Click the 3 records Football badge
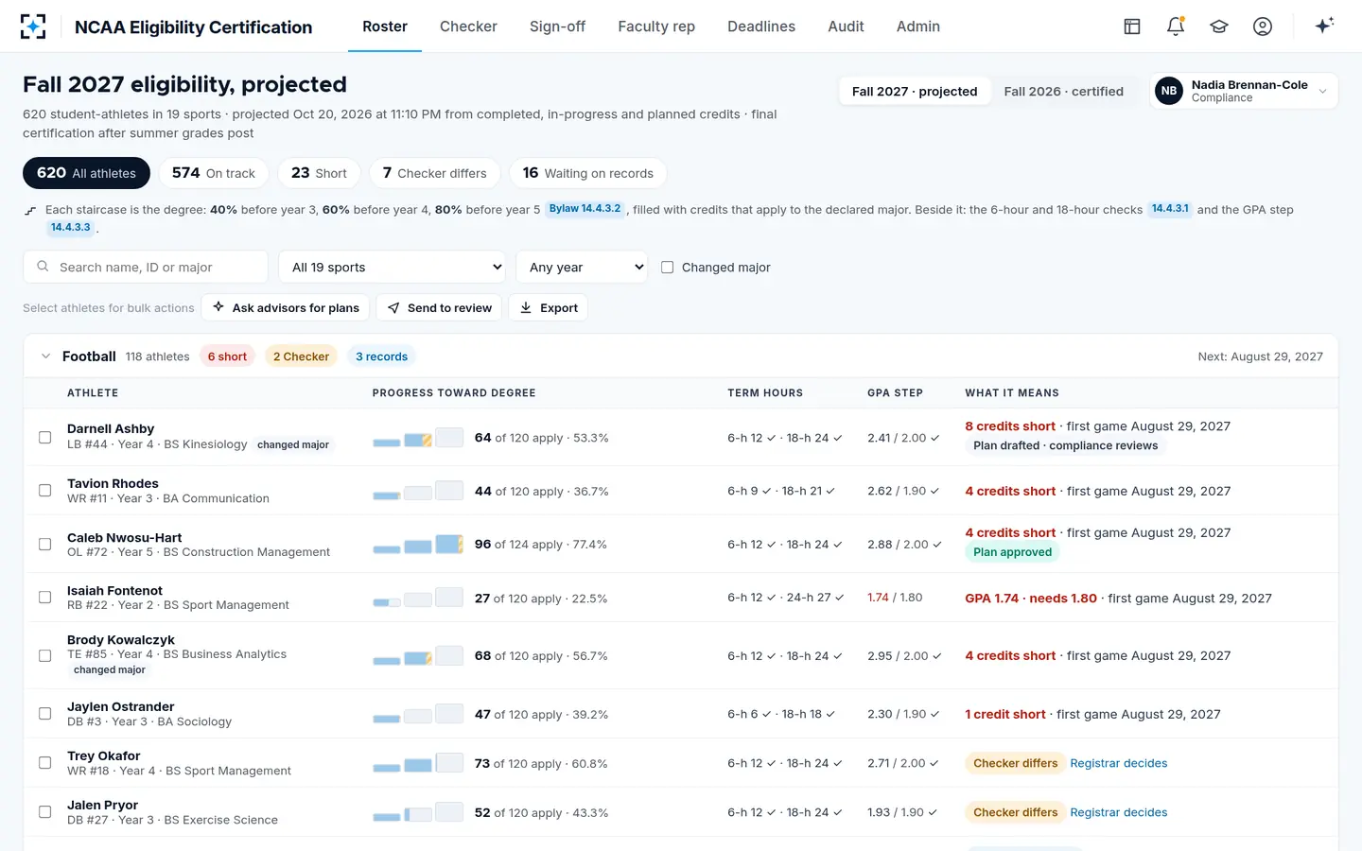The width and height of the screenshot is (1362, 851). click(381, 356)
